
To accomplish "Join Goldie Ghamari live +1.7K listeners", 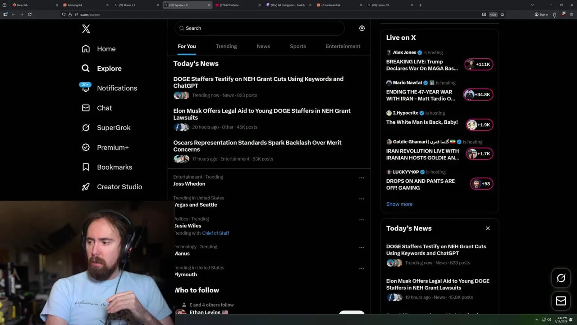I will click(480, 154).
